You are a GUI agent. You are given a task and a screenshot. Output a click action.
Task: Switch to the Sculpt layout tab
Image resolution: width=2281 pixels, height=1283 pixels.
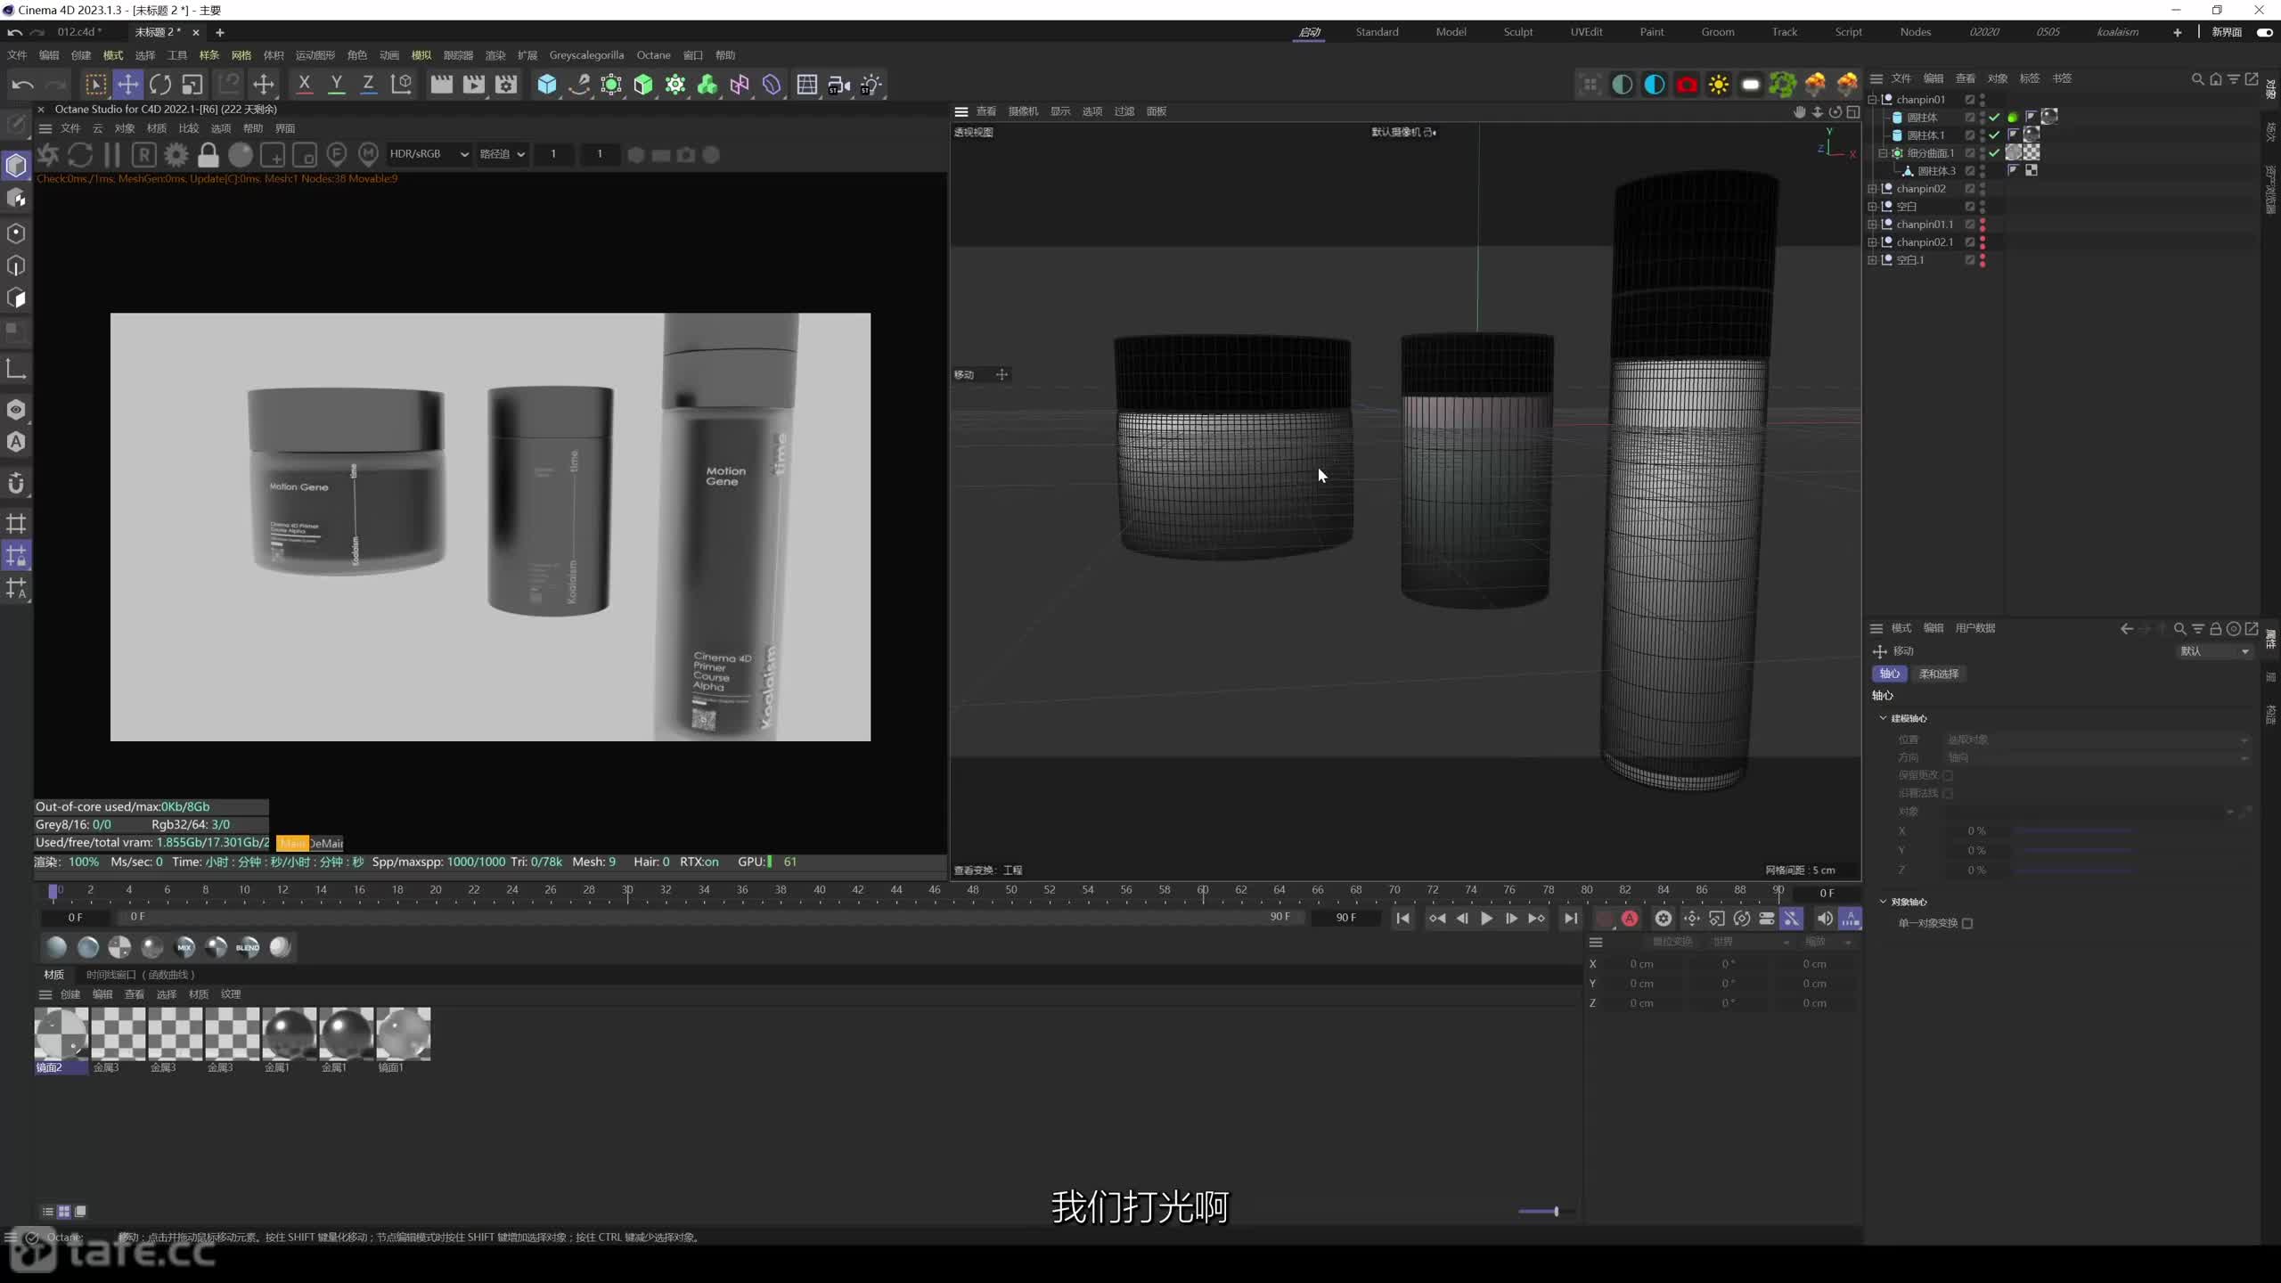tap(1518, 32)
